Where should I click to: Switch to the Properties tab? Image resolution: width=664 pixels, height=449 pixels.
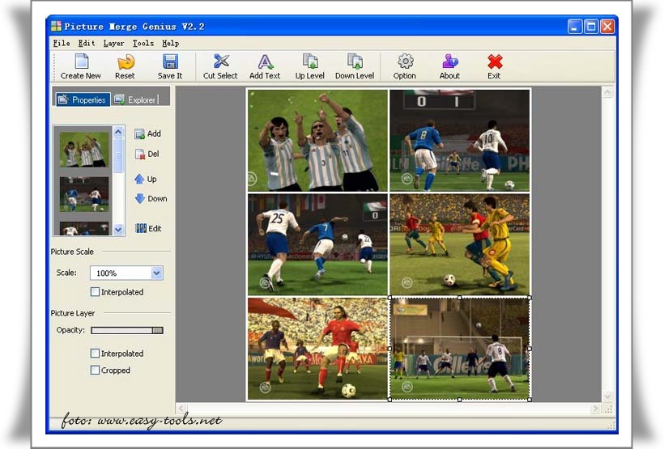pyautogui.click(x=83, y=100)
